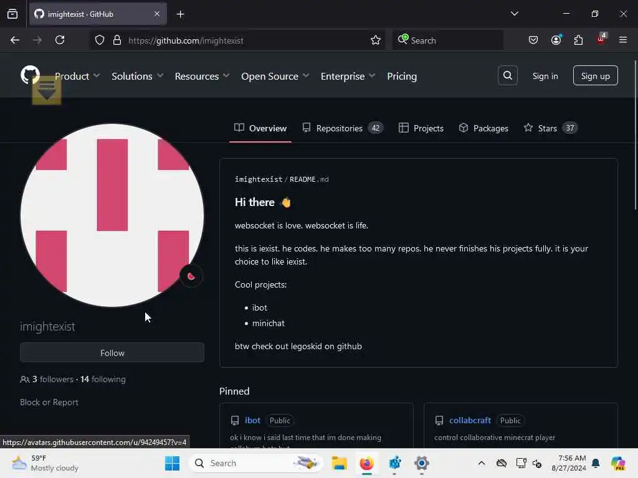Open the notification bell in system tray
The height and width of the screenshot is (478, 638).
(596, 463)
